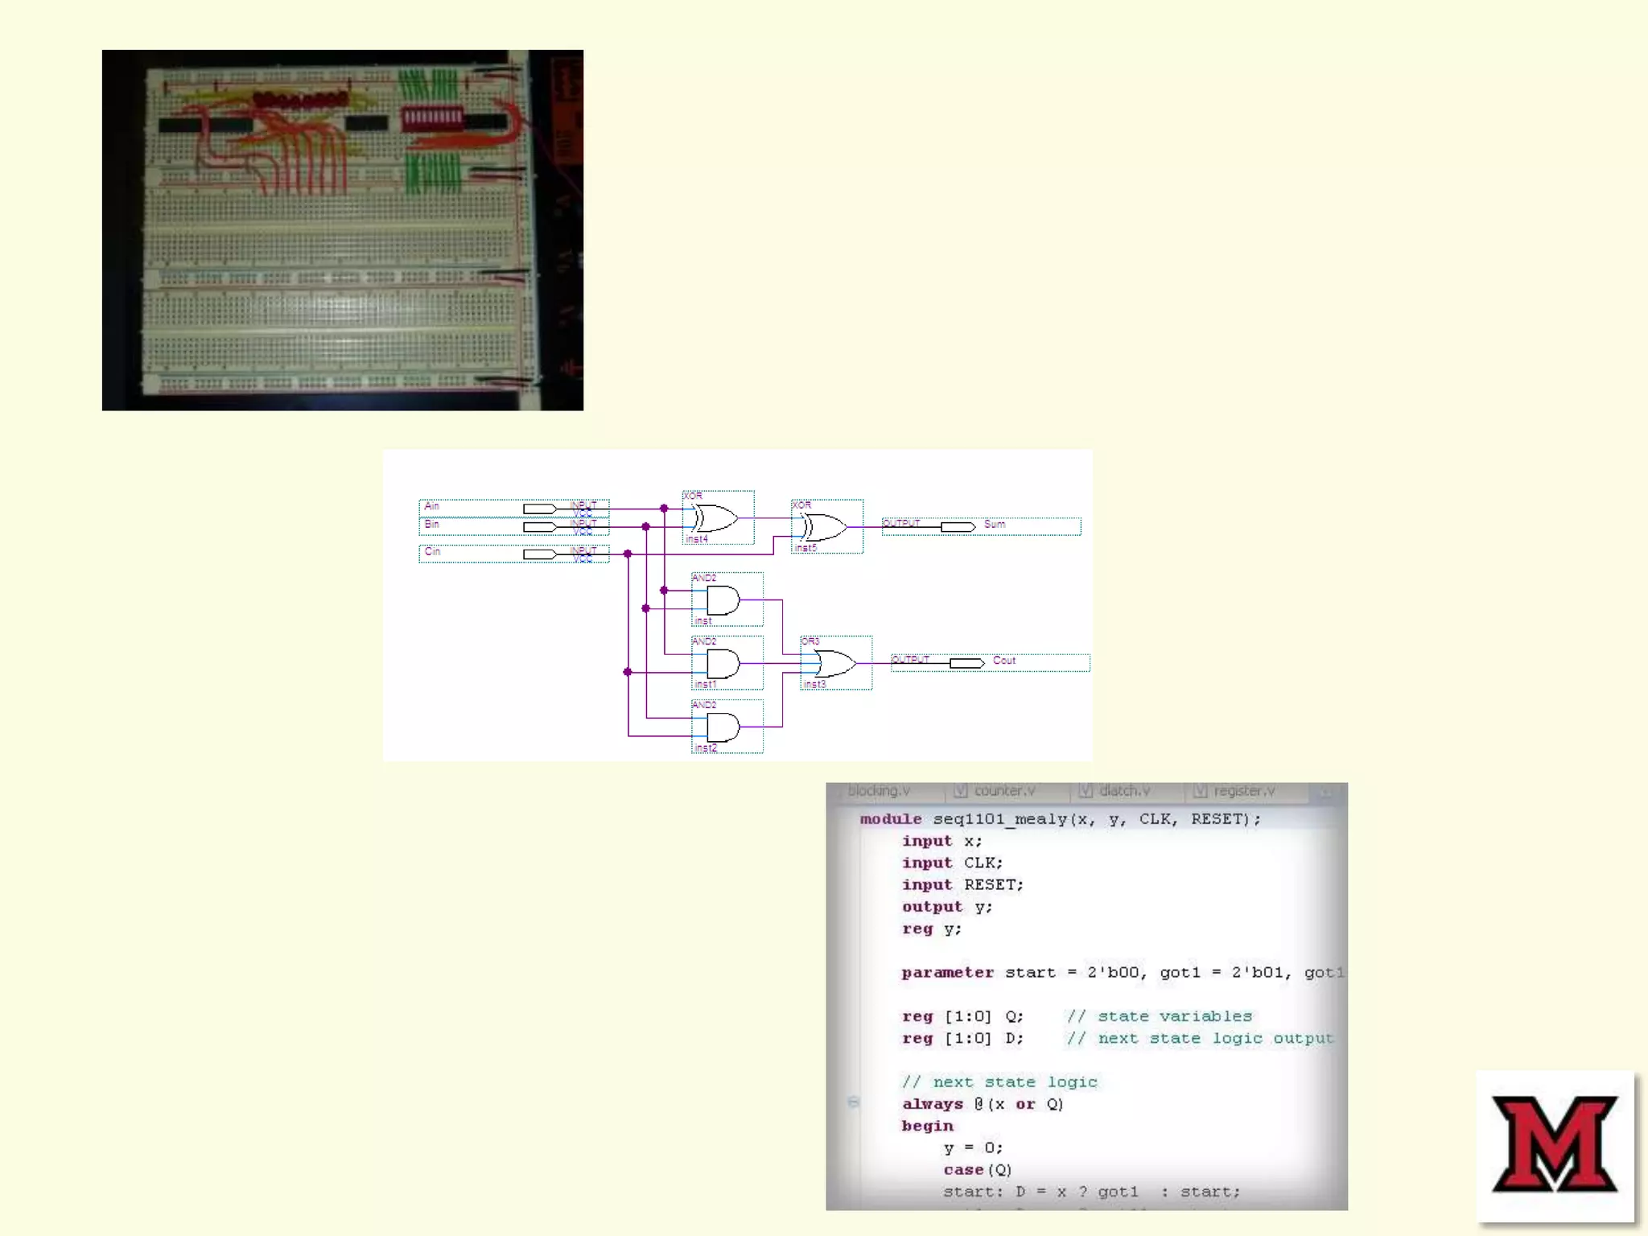
Task: Click the Miami M logo
Action: (x=1555, y=1144)
